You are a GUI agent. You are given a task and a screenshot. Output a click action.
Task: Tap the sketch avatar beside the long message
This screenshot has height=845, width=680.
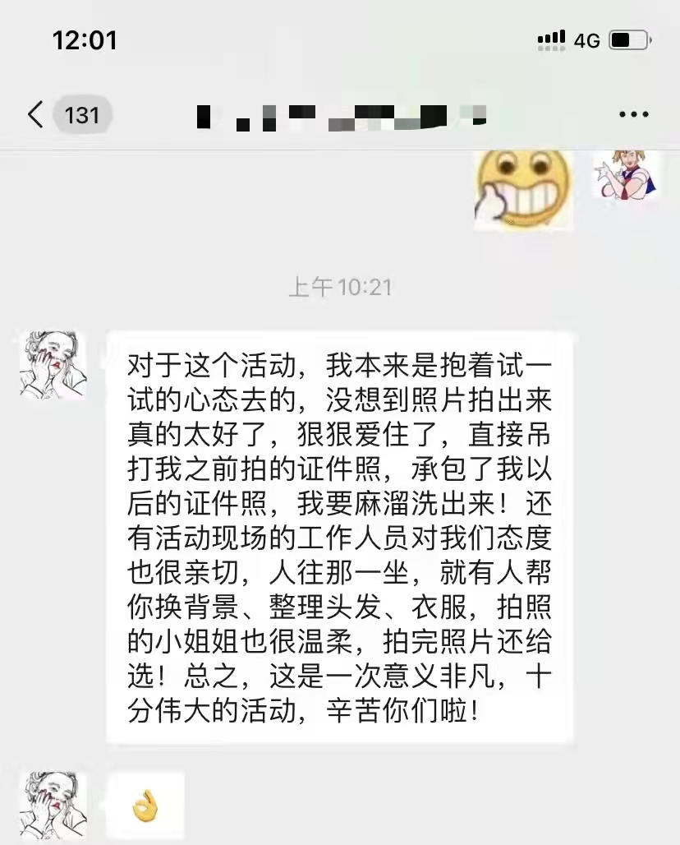[53, 364]
